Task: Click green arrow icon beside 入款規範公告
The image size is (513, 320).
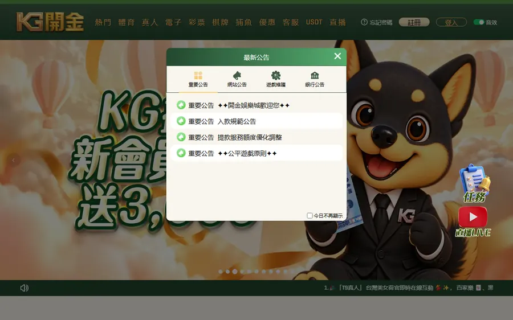Action: tap(181, 121)
